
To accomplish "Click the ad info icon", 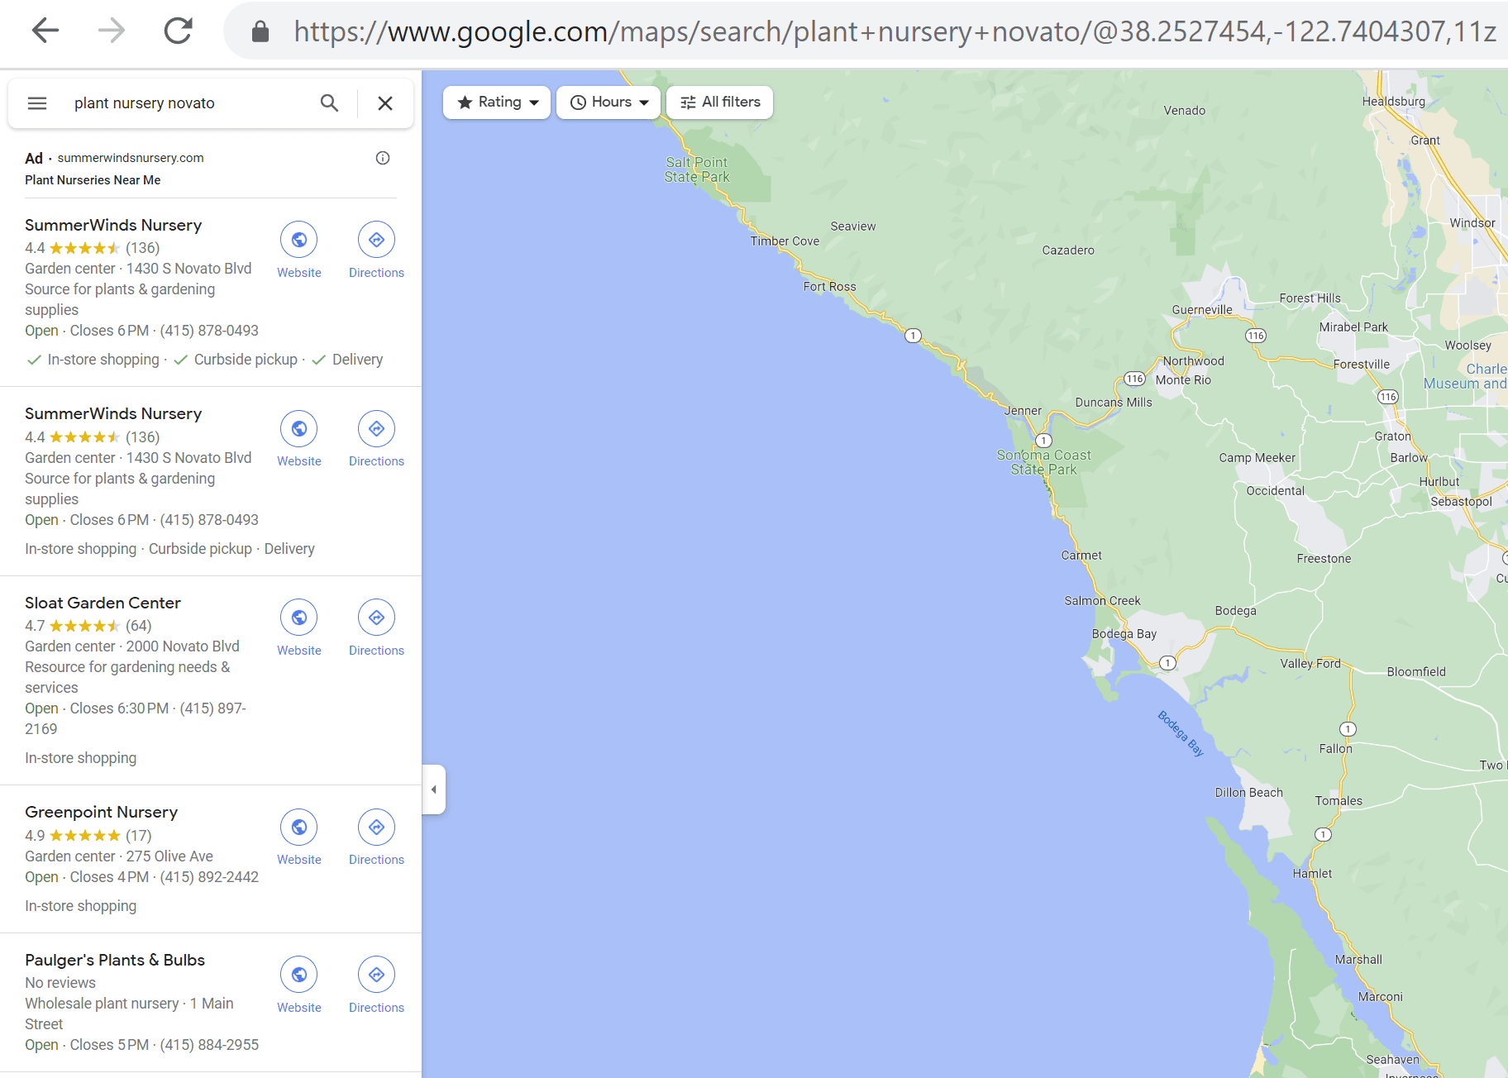I will [383, 158].
